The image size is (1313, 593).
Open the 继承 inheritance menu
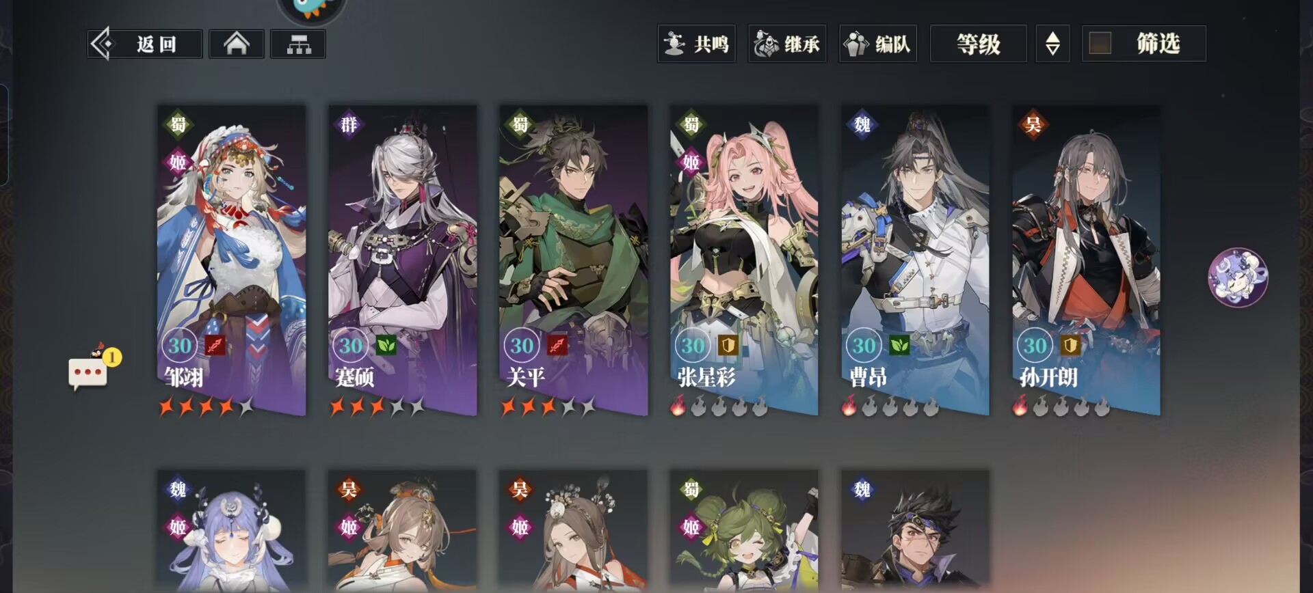click(x=787, y=44)
